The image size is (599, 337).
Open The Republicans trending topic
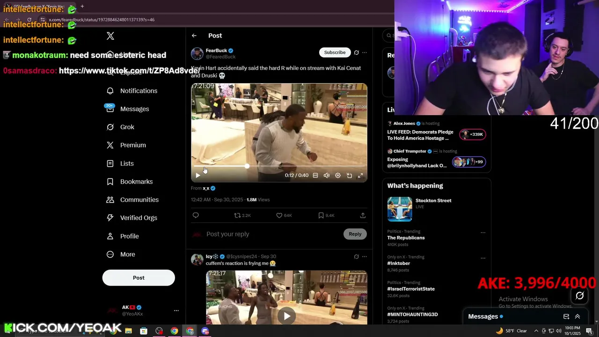coord(406,238)
